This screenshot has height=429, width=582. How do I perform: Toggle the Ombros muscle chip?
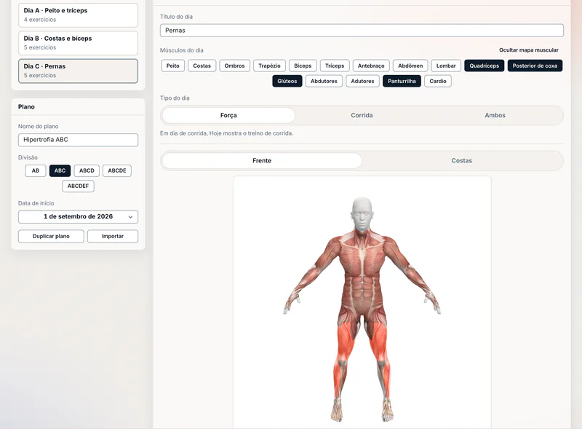pyautogui.click(x=234, y=66)
